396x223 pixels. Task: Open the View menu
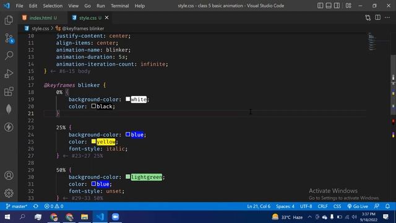click(73, 6)
